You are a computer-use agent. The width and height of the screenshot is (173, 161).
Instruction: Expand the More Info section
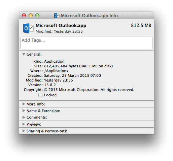coord(24,104)
